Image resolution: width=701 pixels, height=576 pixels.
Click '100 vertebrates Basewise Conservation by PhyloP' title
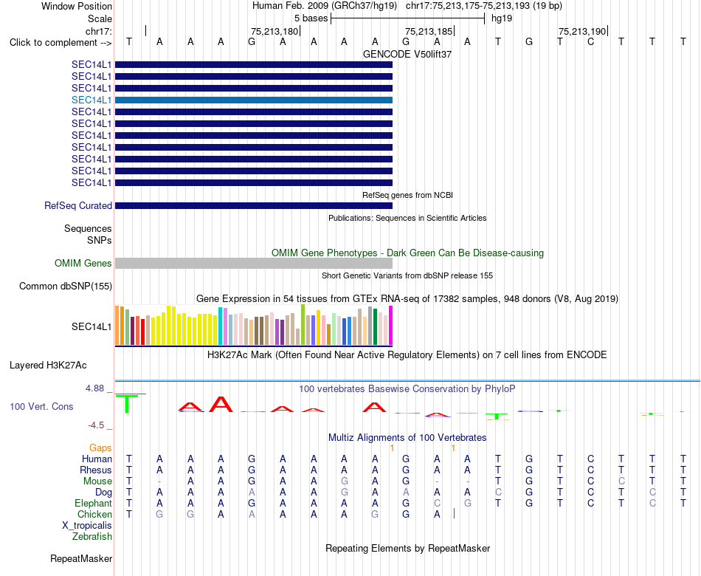pyautogui.click(x=407, y=389)
